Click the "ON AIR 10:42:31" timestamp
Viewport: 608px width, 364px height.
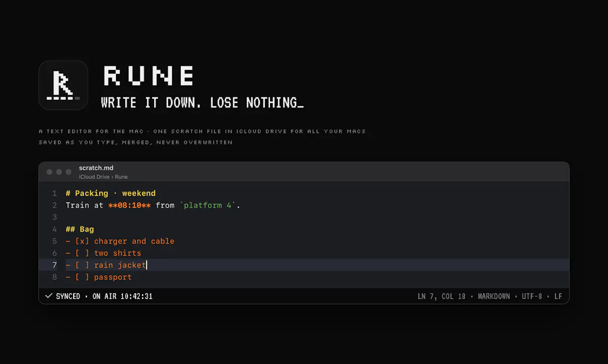coord(123,296)
